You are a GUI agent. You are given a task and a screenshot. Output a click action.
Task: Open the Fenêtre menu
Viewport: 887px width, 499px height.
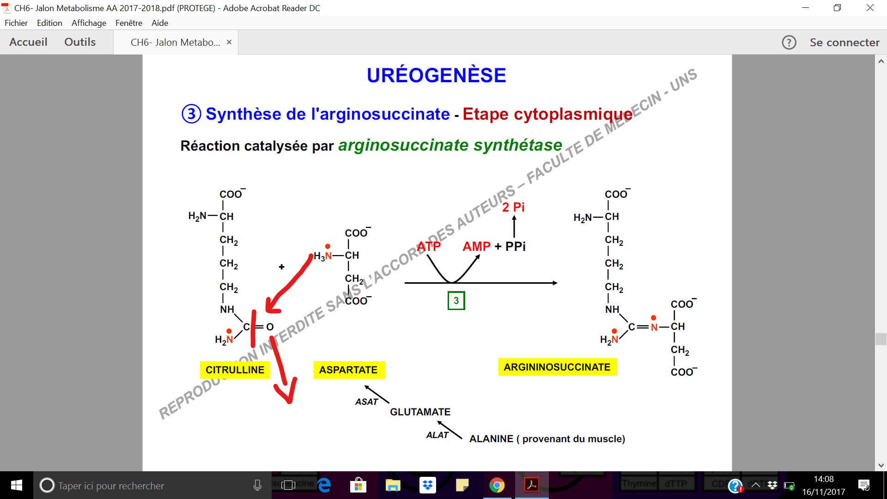[128, 23]
